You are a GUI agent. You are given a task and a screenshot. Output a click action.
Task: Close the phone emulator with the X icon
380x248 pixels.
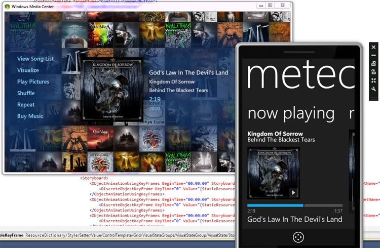click(x=373, y=46)
